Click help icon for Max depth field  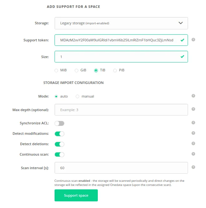pos(193,109)
